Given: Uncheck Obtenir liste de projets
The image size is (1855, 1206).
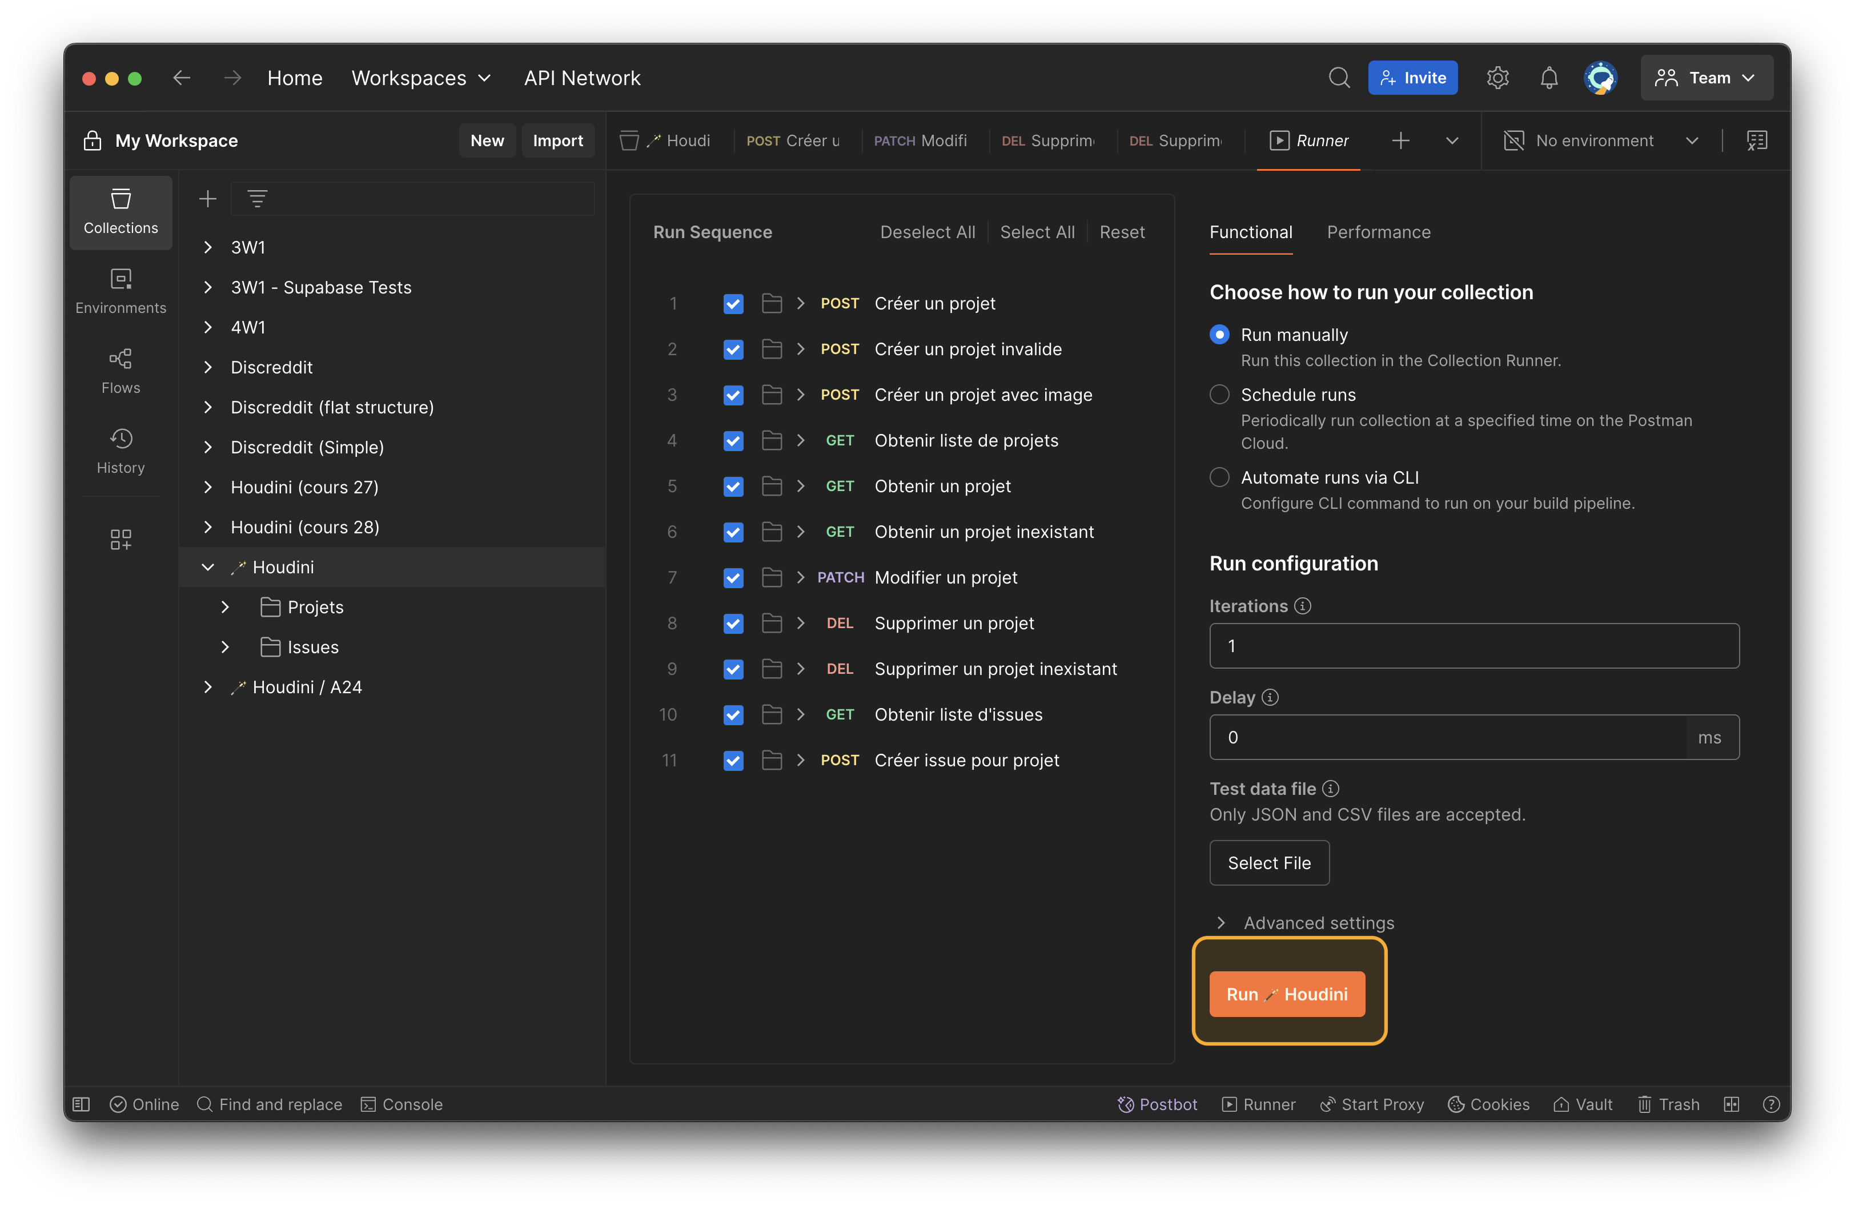Looking at the screenshot, I should click(x=733, y=440).
